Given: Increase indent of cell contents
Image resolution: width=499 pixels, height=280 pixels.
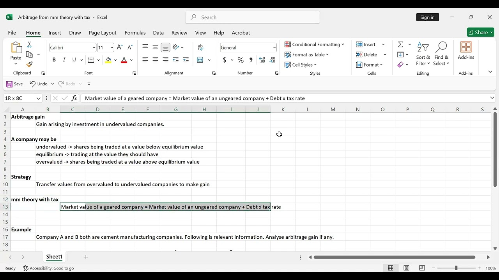Looking at the screenshot, I should (x=186, y=60).
